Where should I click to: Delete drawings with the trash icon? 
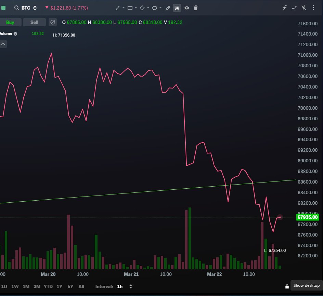pyautogui.click(x=196, y=8)
